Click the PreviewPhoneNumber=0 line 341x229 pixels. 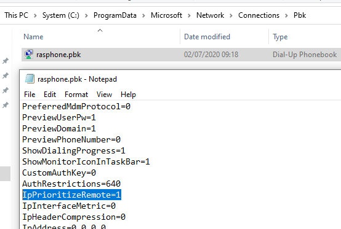click(71, 139)
